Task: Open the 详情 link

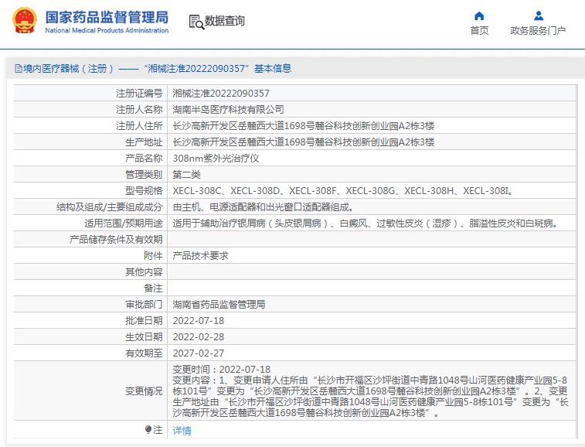Action: (182, 431)
